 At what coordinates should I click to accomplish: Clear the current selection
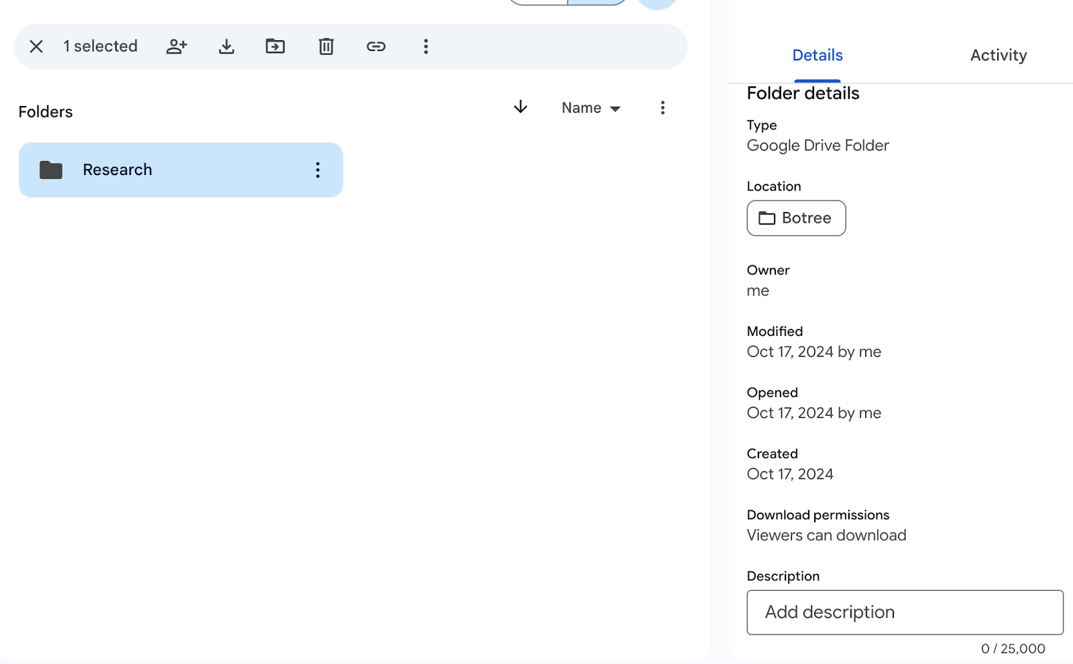tap(36, 46)
